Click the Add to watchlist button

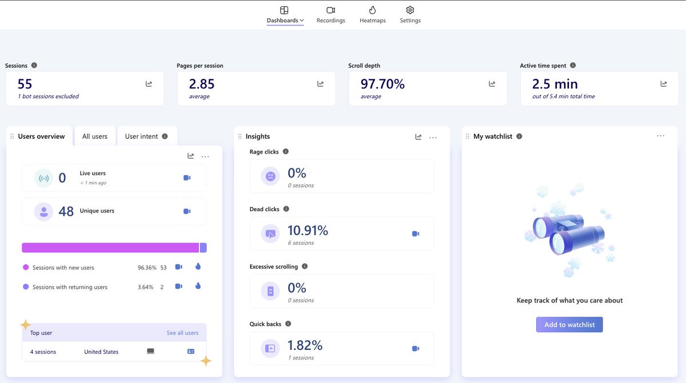click(x=569, y=325)
